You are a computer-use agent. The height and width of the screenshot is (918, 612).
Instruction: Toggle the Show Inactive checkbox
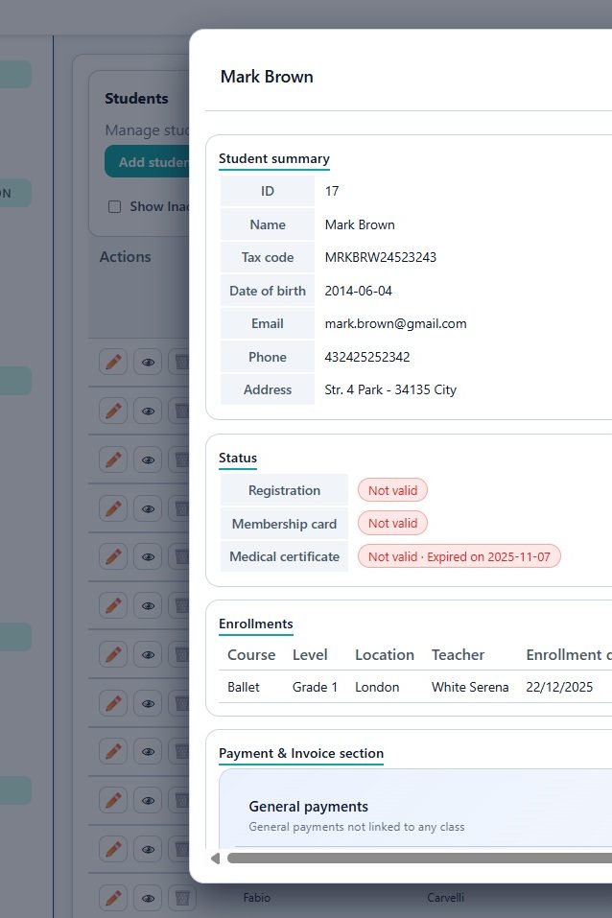tap(115, 206)
